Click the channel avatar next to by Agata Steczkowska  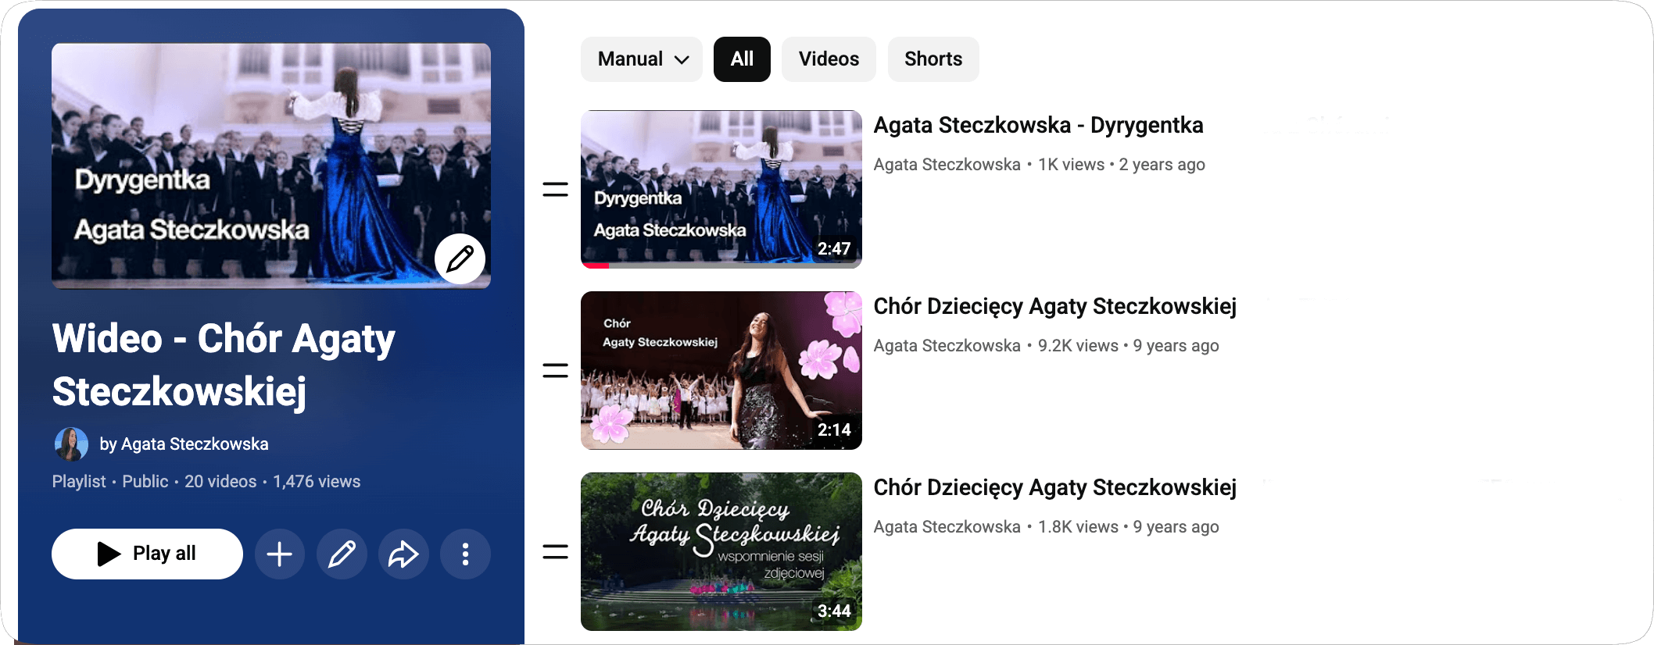71,444
